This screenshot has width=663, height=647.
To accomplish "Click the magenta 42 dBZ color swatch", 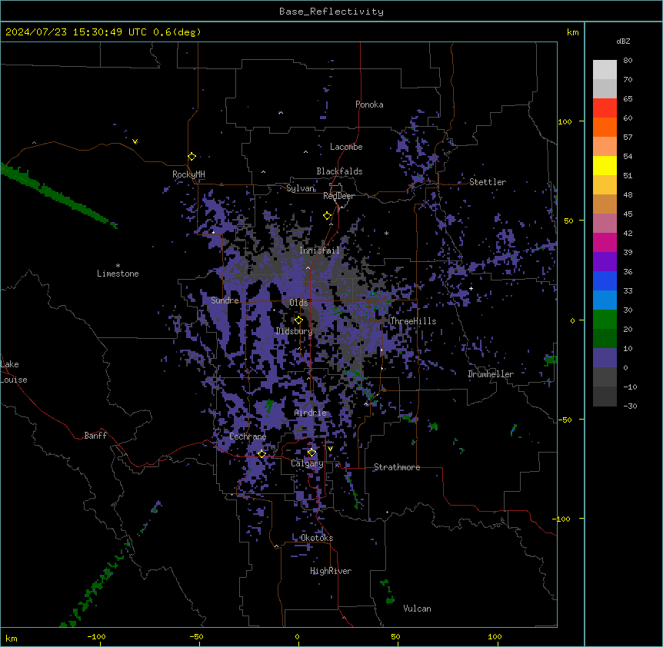I will point(605,242).
